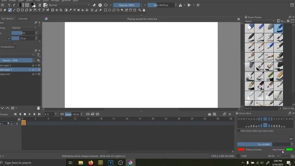This screenshot has width=295, height=166.
Task: Open the fill pattern swatch
Action: 27,5
